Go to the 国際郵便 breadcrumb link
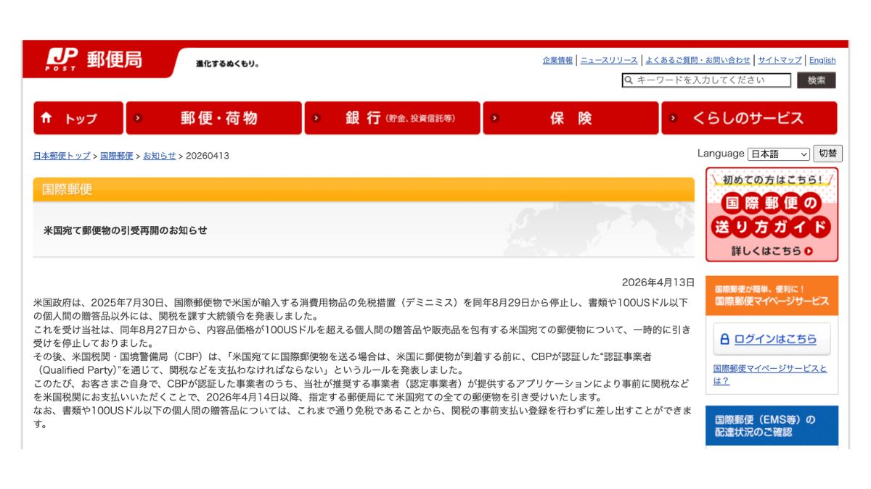The height and width of the screenshot is (489, 871). pos(117,156)
